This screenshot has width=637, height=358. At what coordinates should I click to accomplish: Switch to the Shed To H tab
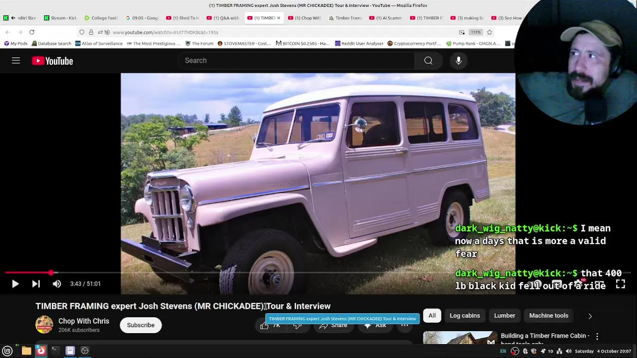[183, 18]
